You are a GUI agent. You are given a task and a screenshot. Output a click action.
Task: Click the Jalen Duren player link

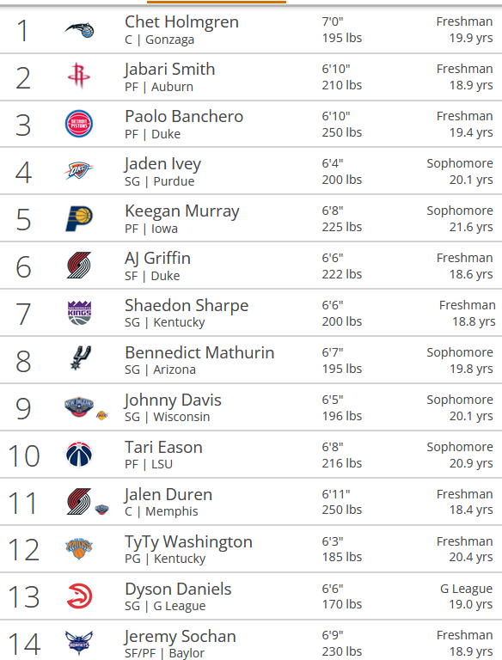pos(168,495)
